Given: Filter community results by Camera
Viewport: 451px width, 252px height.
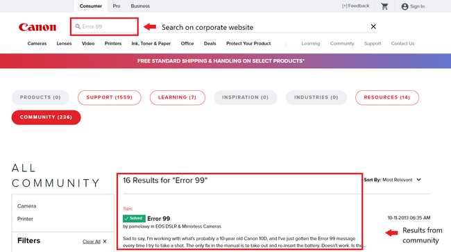Looking at the screenshot, I should (x=27, y=206).
